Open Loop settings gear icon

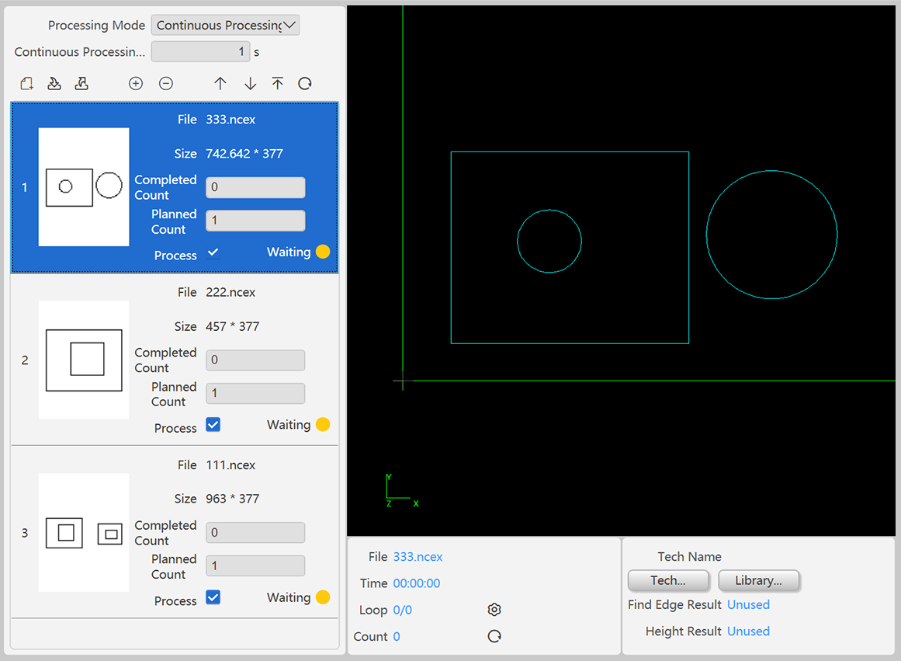pos(494,610)
